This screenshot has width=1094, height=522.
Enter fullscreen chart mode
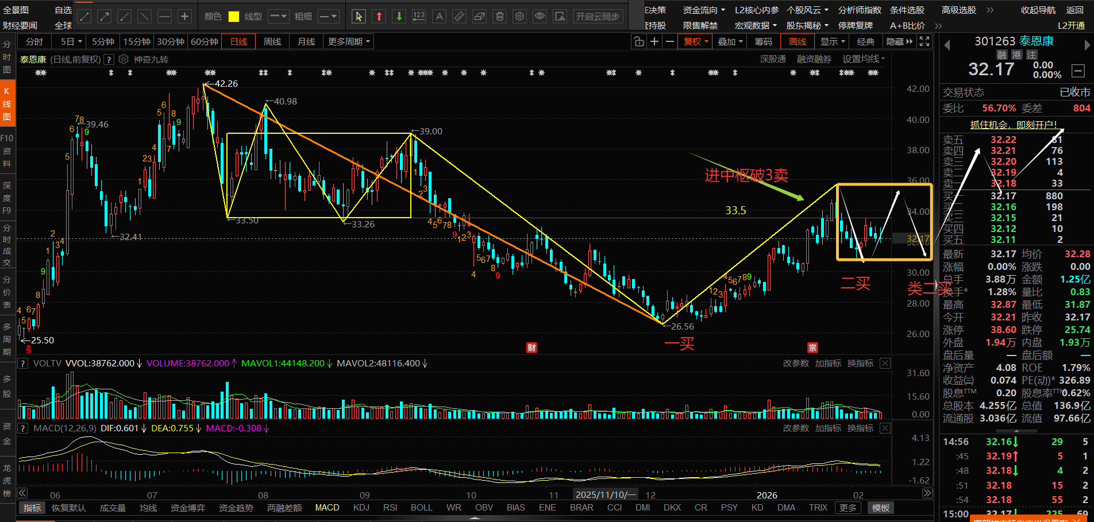pos(924,41)
